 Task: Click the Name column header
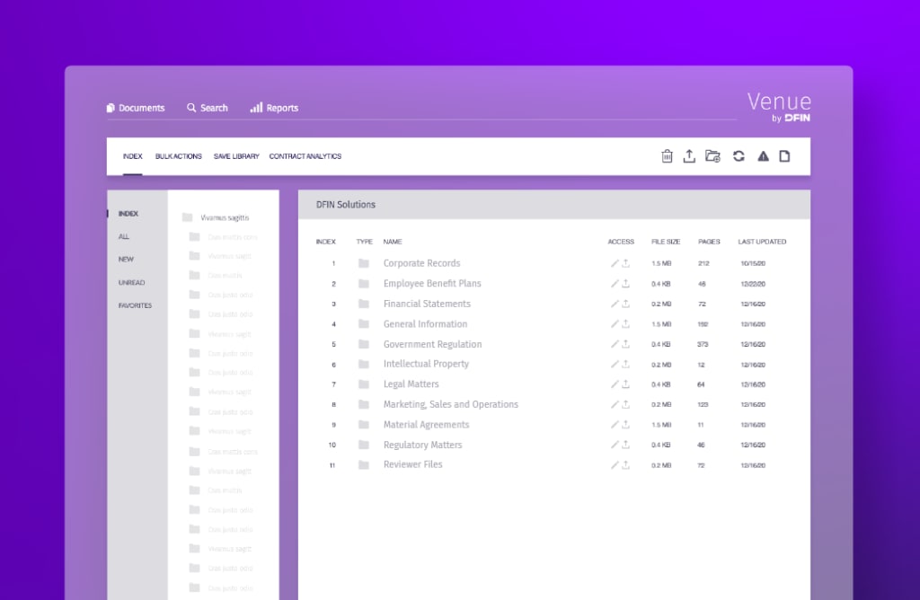point(393,242)
